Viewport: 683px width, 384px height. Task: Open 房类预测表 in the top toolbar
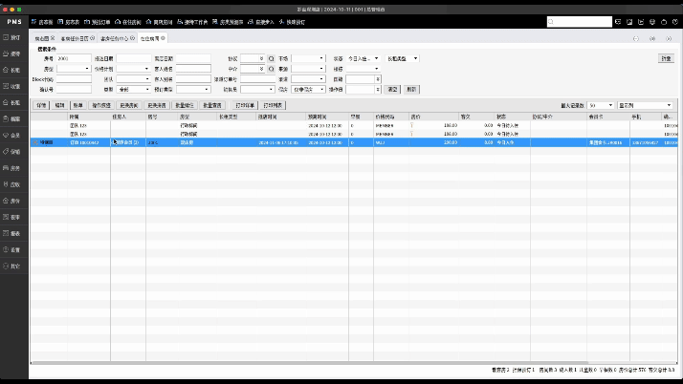(228, 22)
